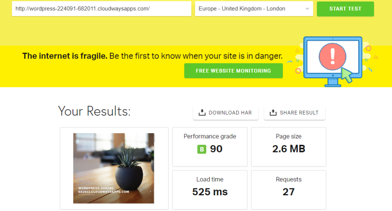The height and width of the screenshot is (211, 392).
Task: Click the green cursor arrow on monitor illustration
Action: click(x=347, y=75)
